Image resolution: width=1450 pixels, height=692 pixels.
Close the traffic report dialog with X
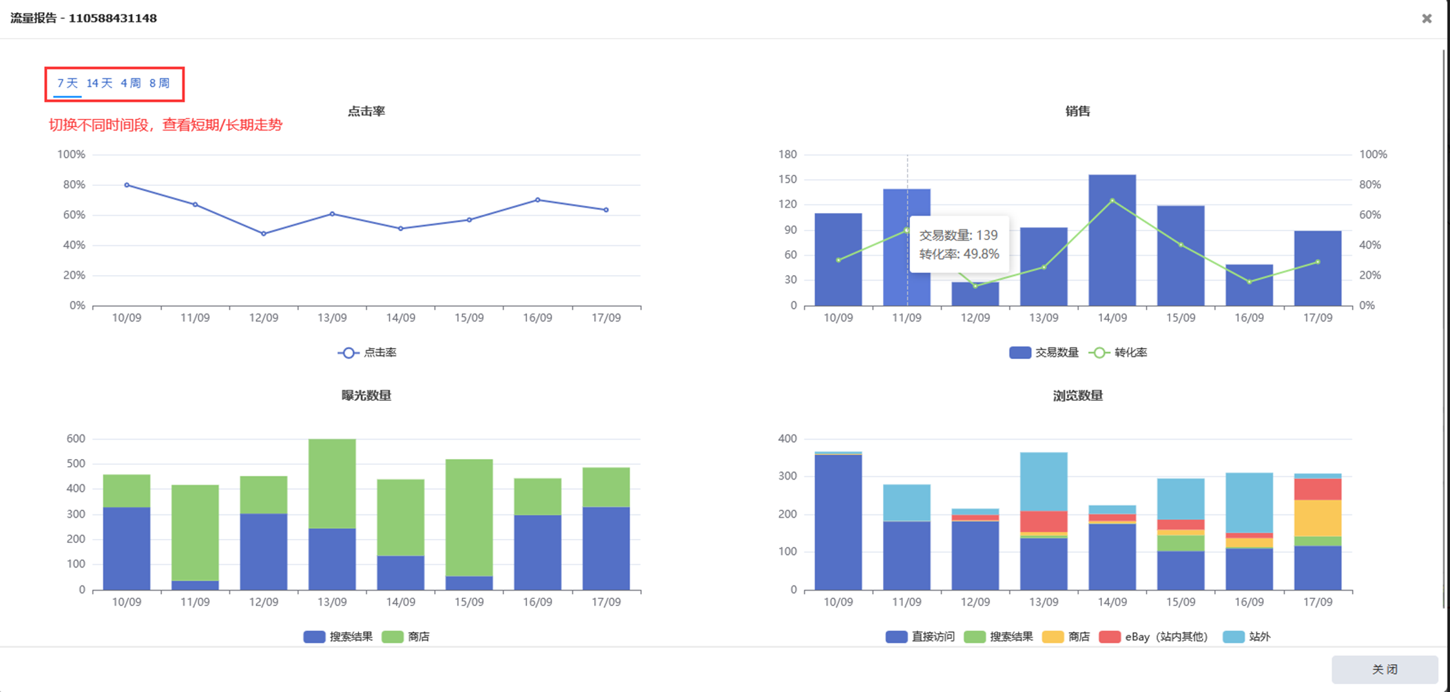click(x=1427, y=19)
